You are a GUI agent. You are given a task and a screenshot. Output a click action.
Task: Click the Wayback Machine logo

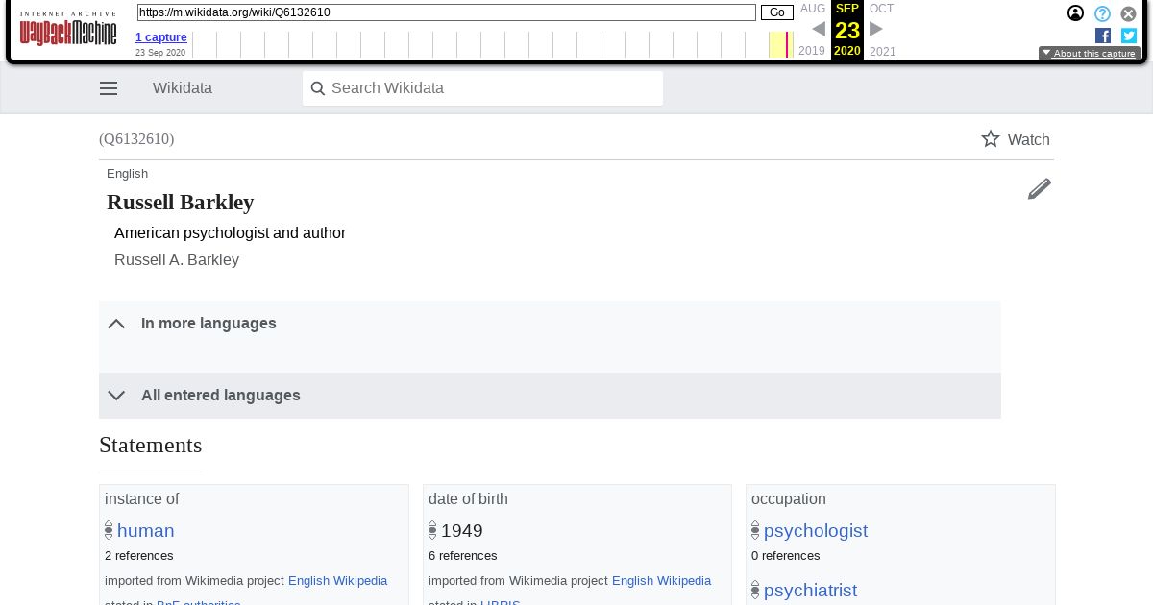(67, 29)
